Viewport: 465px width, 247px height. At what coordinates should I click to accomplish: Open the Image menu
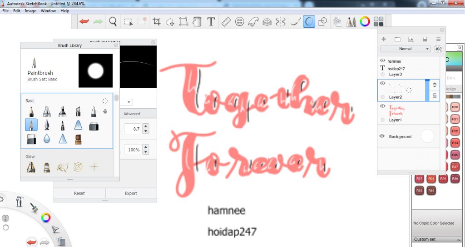point(30,11)
